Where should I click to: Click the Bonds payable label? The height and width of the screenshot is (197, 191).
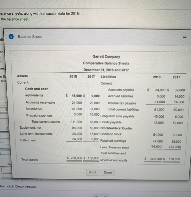pos(111,122)
